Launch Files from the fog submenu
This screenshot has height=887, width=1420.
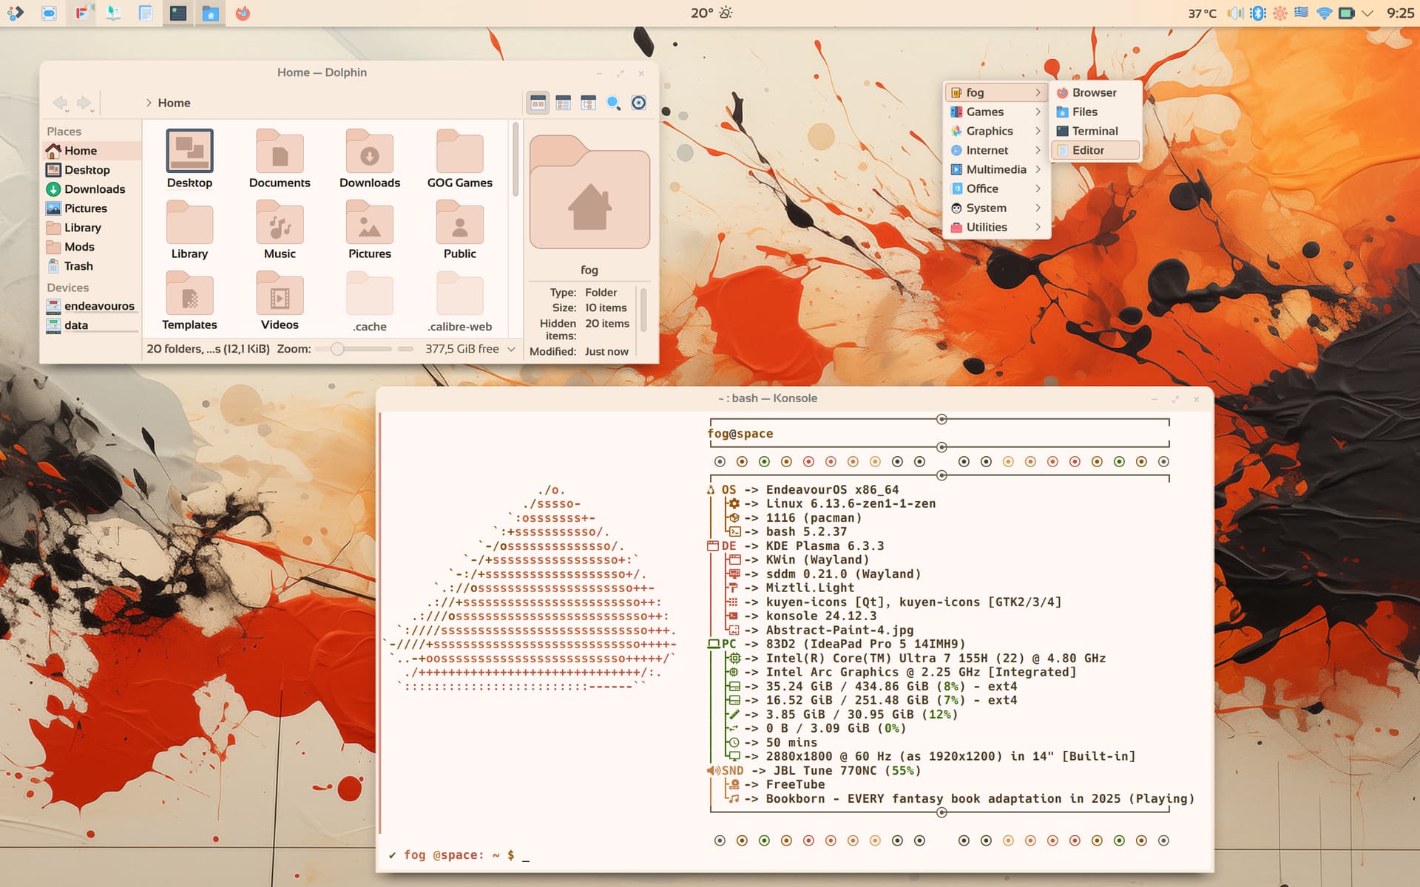tap(1095, 112)
